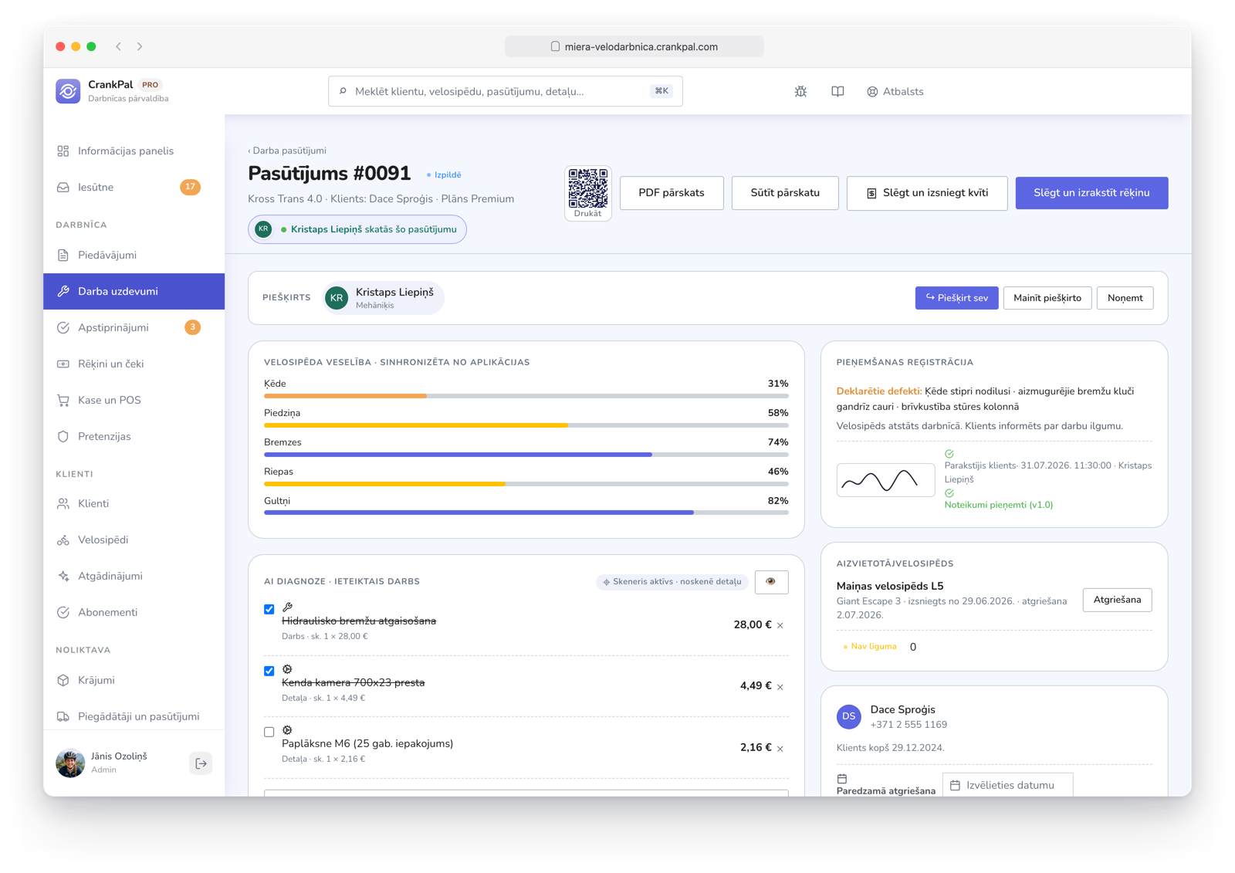
Task: Click Skeneris aktīvs scanner status chip
Action: point(672,581)
